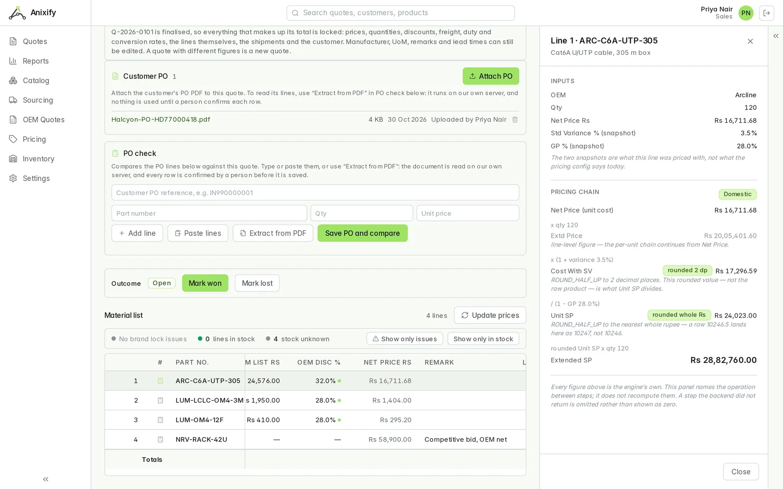Open the detail icon for LUM-LCLC-OM4-3M row
This screenshot has height=489, width=783.
coord(160,400)
